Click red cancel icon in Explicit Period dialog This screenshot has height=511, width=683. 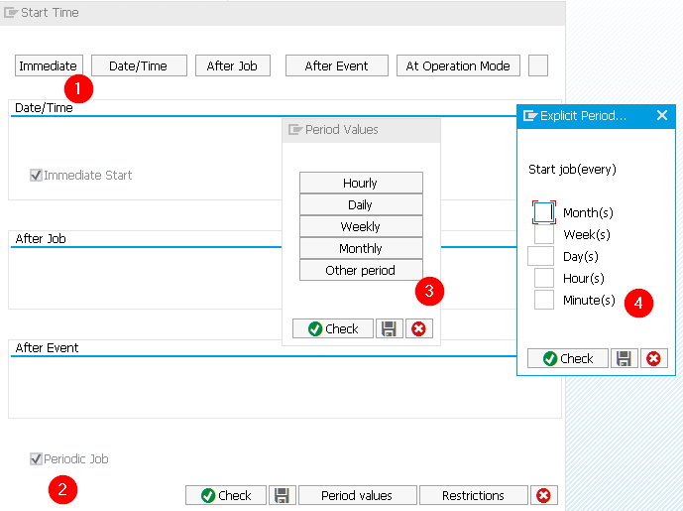tap(653, 358)
